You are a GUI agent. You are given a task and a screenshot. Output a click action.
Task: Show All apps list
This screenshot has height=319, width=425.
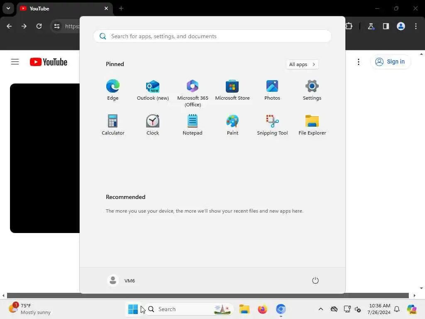coord(302,64)
